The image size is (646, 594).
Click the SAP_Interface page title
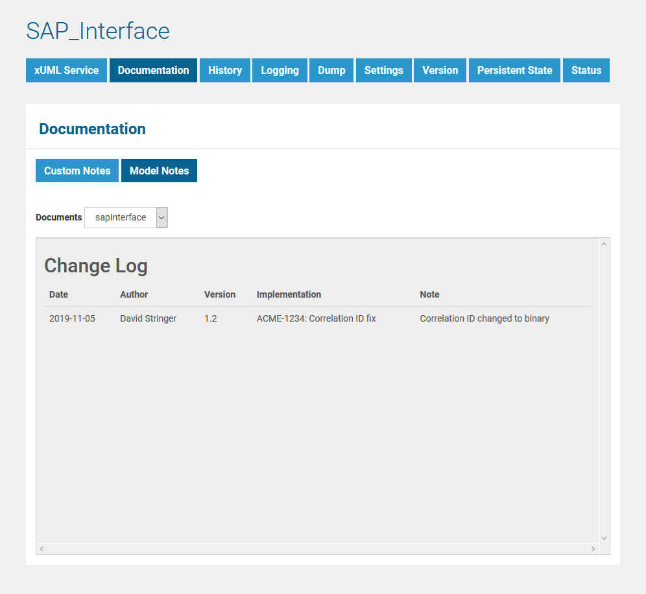[x=98, y=31]
